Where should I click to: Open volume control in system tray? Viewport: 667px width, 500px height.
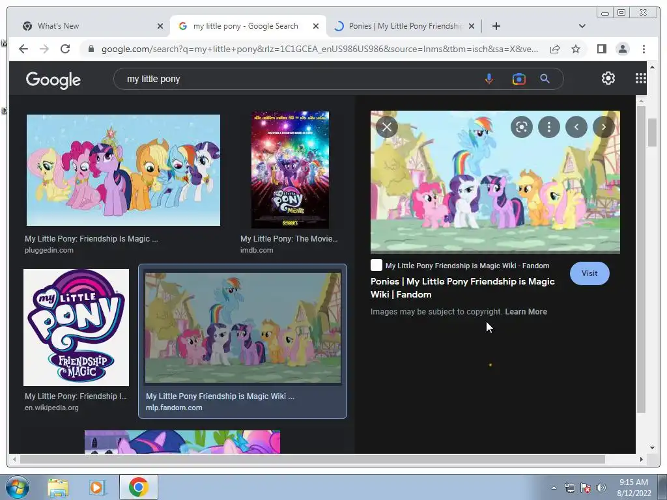pyautogui.click(x=600, y=488)
